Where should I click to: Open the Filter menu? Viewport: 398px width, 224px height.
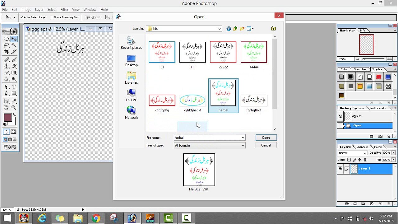click(x=64, y=10)
